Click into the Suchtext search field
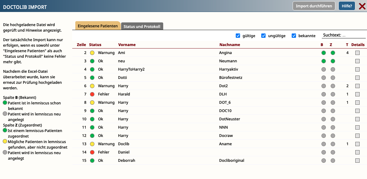367x179 pixels. pyautogui.click(x=344, y=36)
